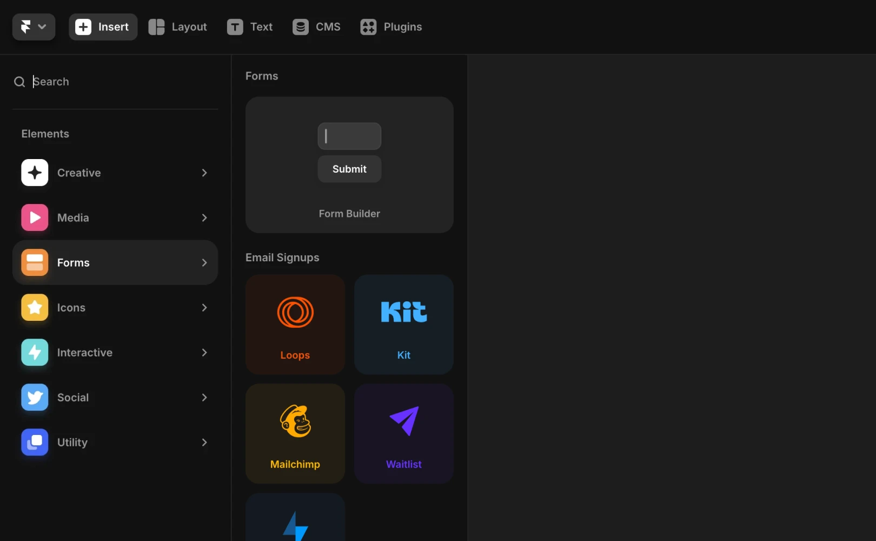
Task: Open the Plugins menu label
Action: point(403,27)
